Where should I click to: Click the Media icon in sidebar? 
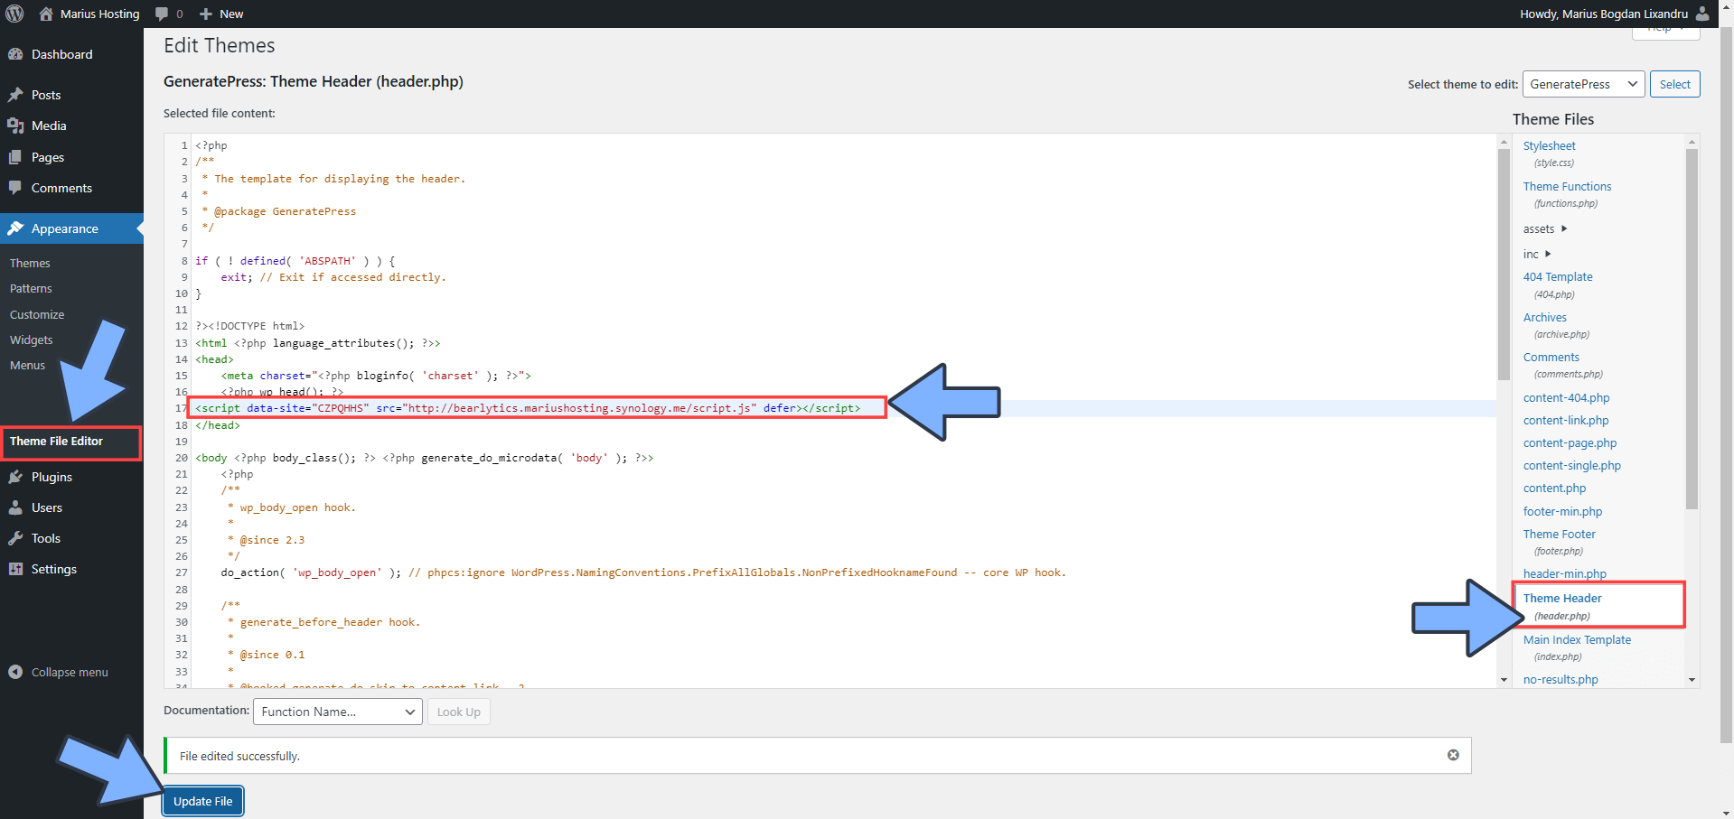pos(15,126)
